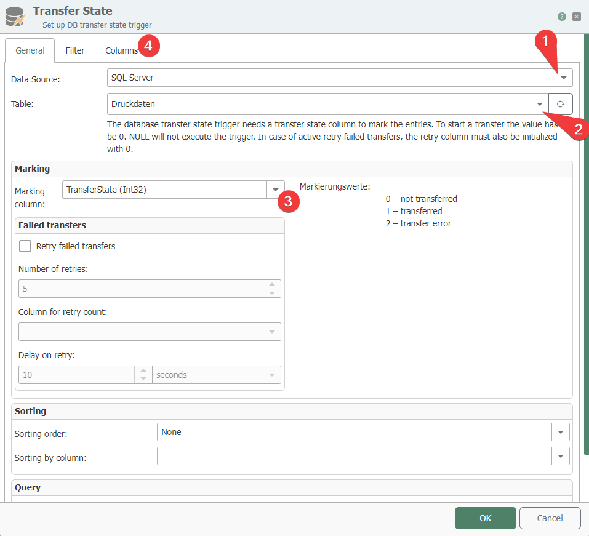Open Column for retry count dropdown

click(271, 332)
